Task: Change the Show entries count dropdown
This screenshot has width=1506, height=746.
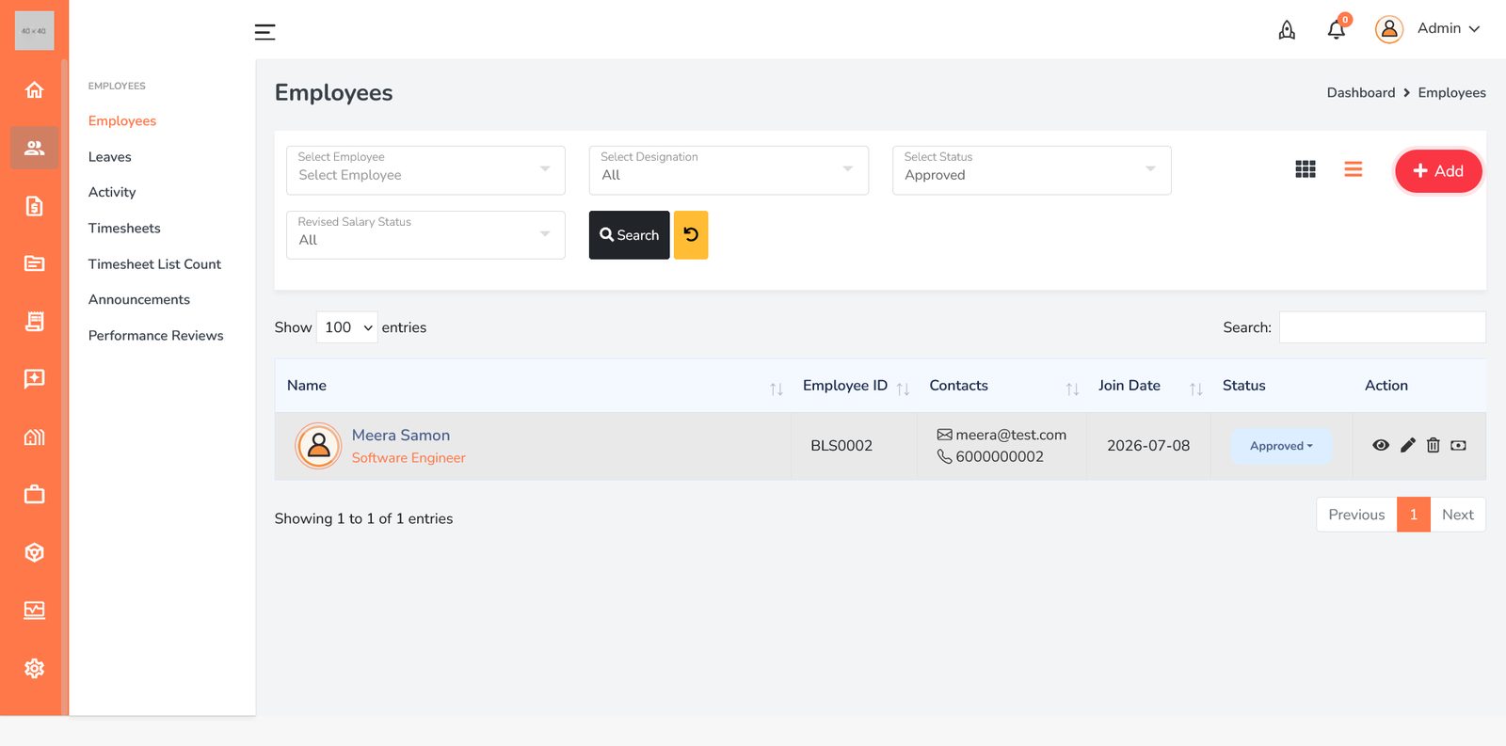Action: pyautogui.click(x=347, y=327)
